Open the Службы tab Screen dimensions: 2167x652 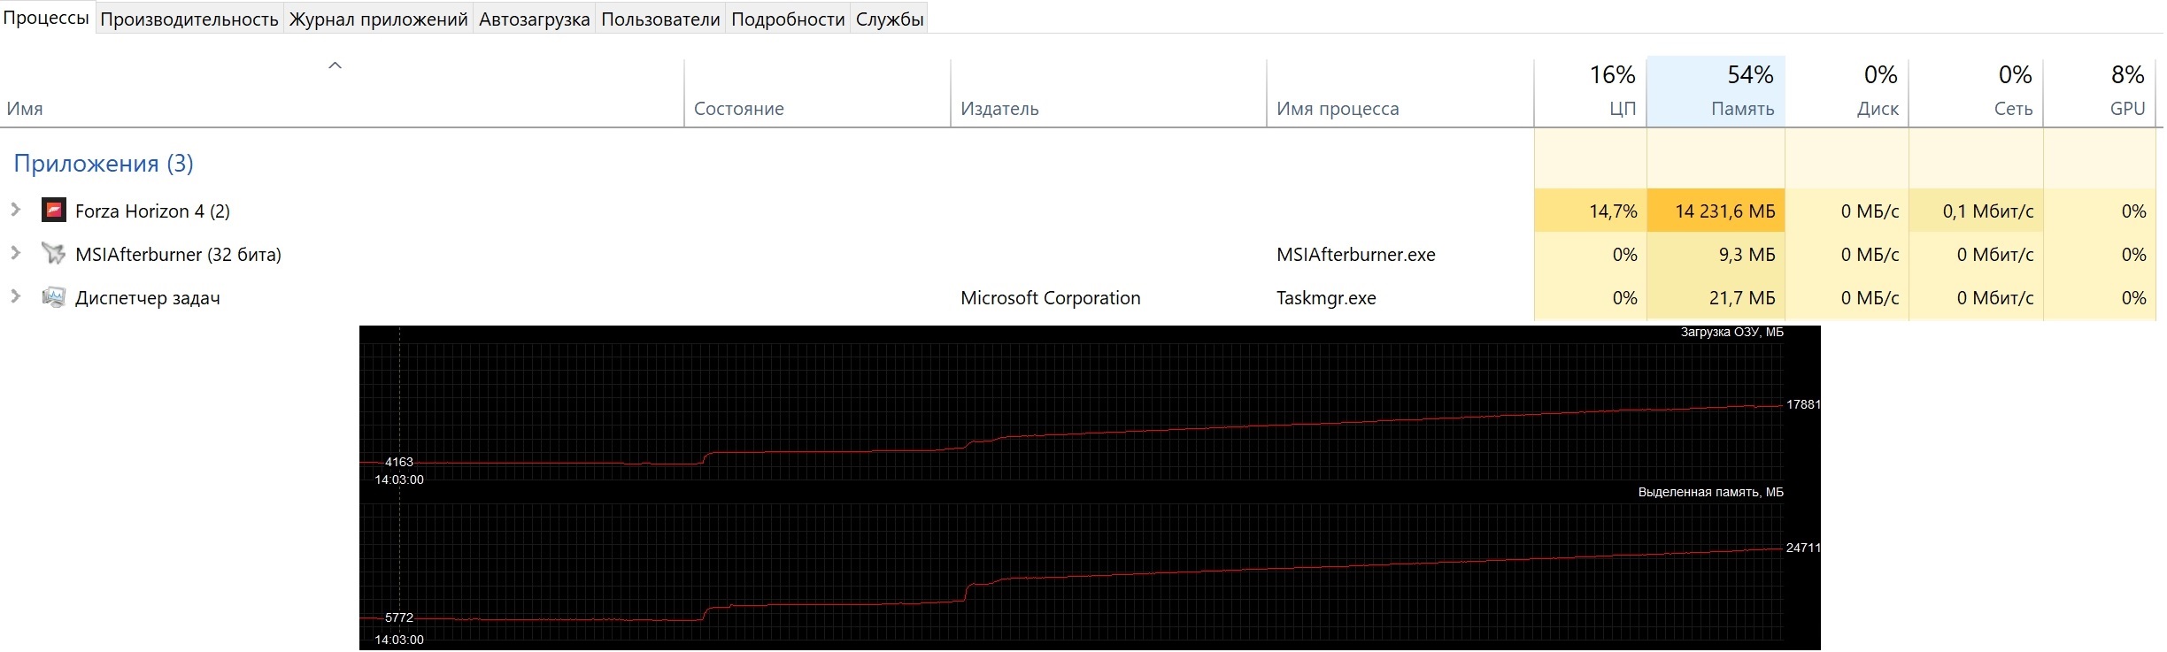tap(890, 19)
